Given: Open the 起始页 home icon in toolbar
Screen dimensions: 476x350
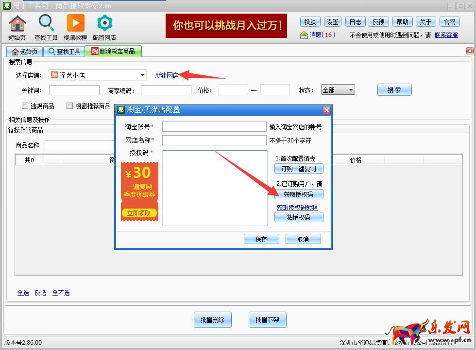Looking at the screenshot, I should pos(17,24).
